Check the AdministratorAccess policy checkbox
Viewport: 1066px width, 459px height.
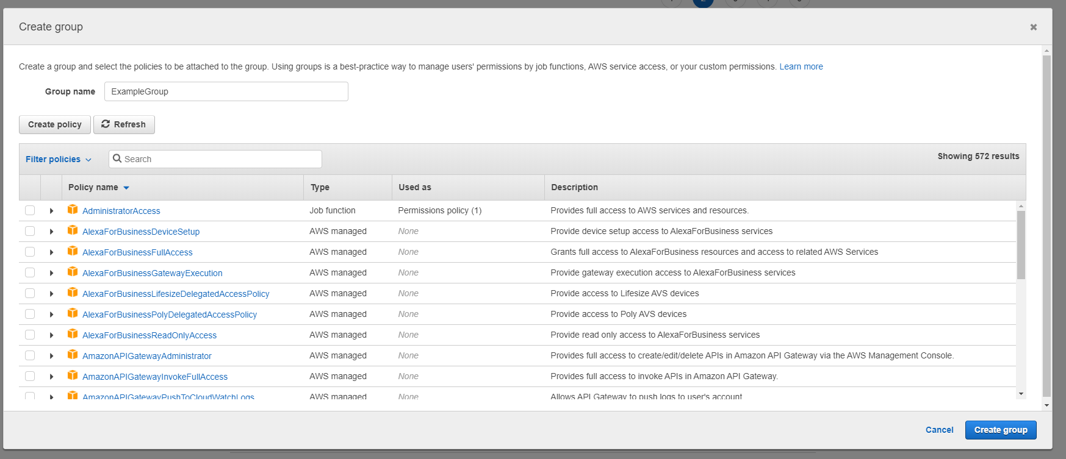pos(30,210)
